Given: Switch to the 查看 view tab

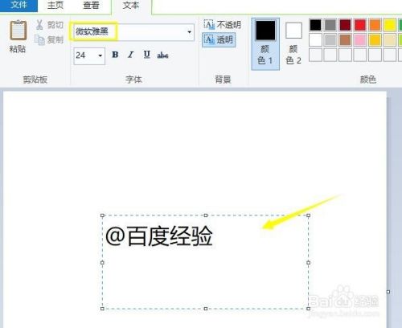Looking at the screenshot, I should (91, 5).
